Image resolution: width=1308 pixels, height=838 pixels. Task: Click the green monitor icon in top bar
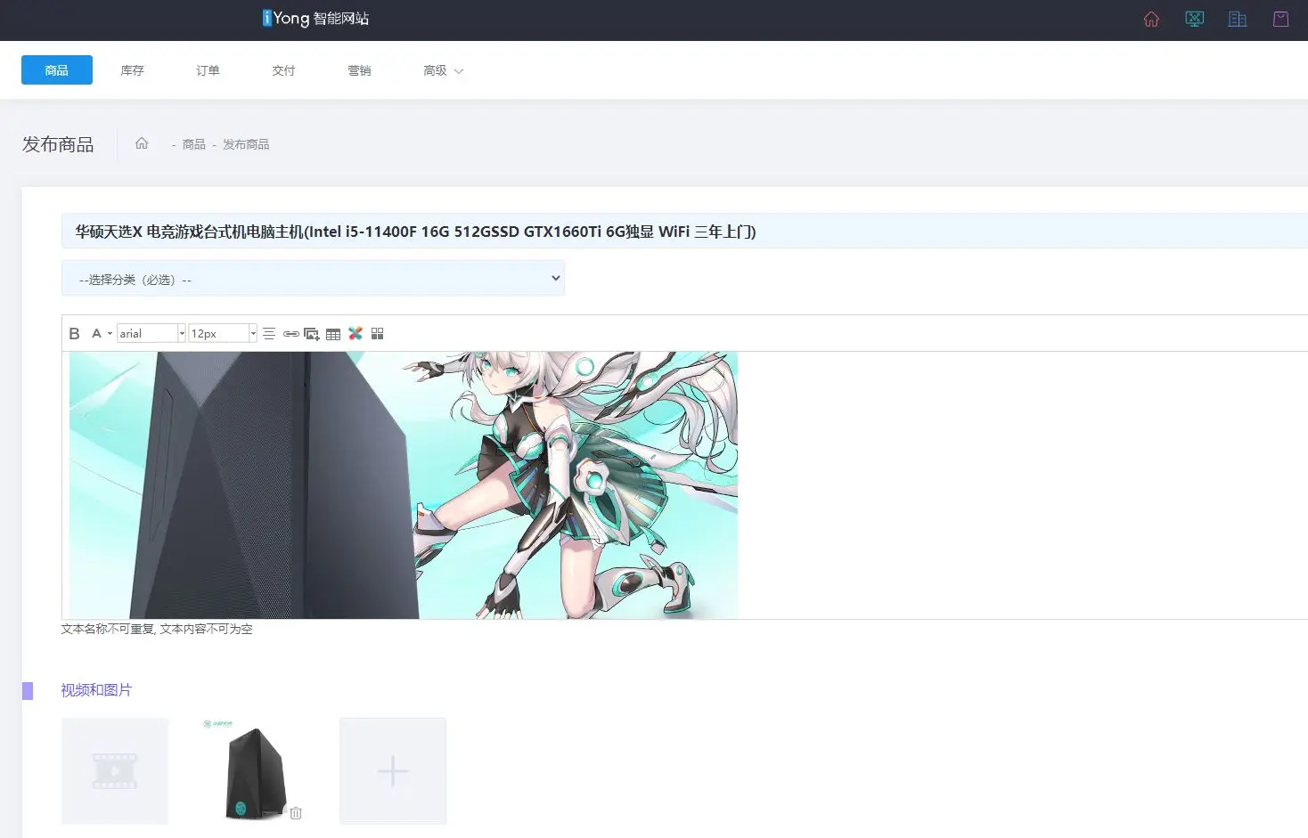[x=1194, y=20]
